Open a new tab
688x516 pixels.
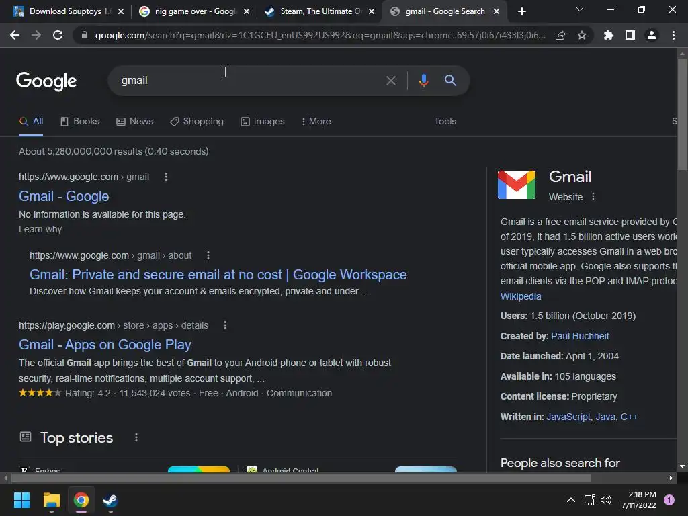click(x=521, y=11)
